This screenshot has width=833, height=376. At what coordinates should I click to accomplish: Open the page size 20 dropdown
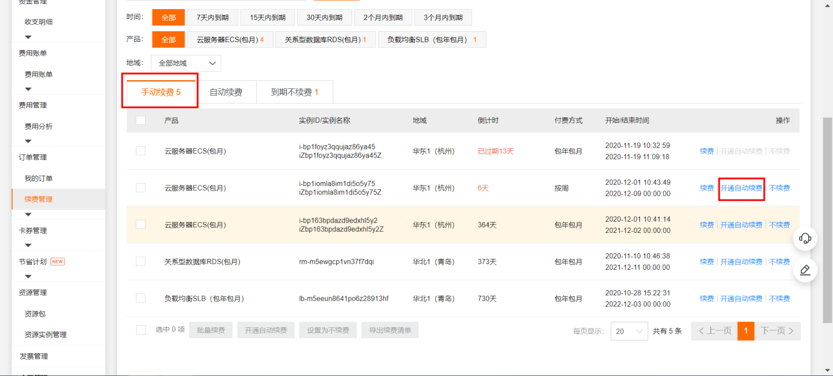629,331
